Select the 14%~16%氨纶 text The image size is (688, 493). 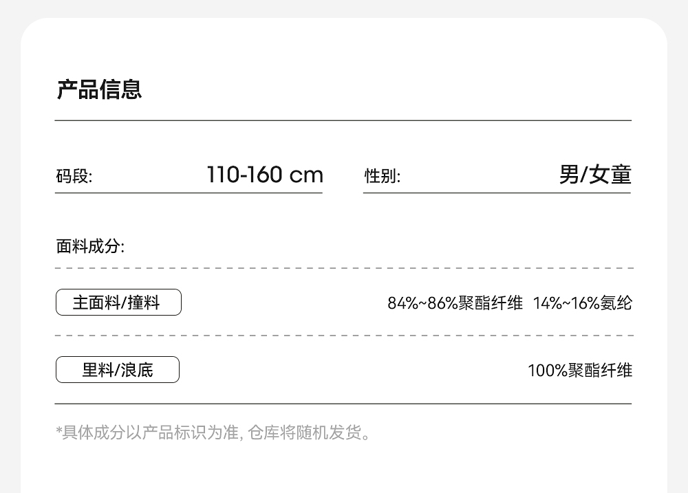(x=582, y=303)
